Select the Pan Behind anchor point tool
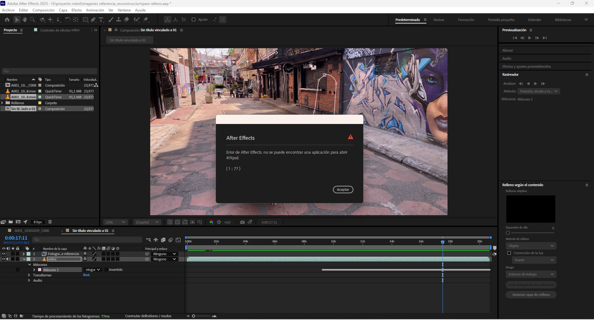Image resolution: width=594 pixels, height=320 pixels. click(x=76, y=19)
